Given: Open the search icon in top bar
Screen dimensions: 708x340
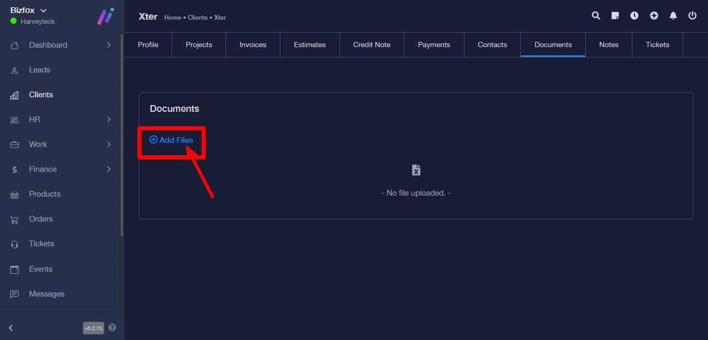Looking at the screenshot, I should 596,16.
